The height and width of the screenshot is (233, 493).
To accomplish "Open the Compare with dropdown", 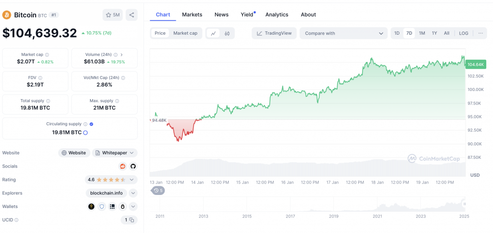I will coord(343,33).
